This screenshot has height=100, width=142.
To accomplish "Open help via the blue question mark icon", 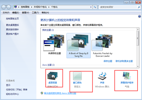I will [139, 16].
